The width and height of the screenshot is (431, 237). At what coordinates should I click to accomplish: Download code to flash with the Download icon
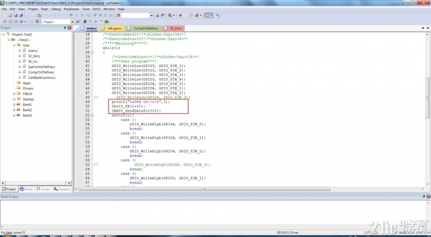37,22
